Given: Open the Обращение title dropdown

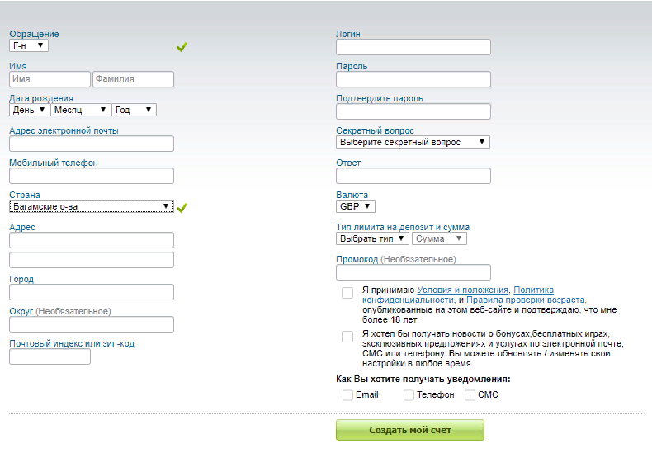Looking at the screenshot, I should click(29, 45).
